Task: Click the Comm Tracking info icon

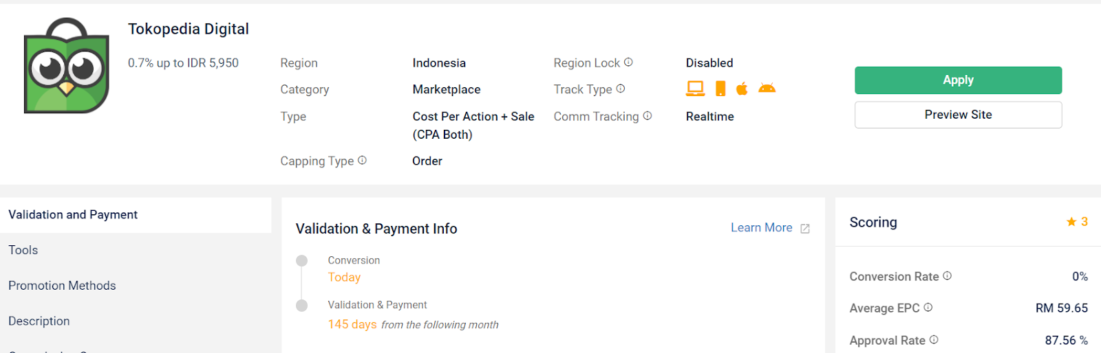Action: 648,116
